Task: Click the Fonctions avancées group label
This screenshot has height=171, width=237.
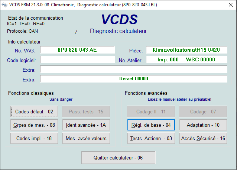Action: [x=146, y=93]
